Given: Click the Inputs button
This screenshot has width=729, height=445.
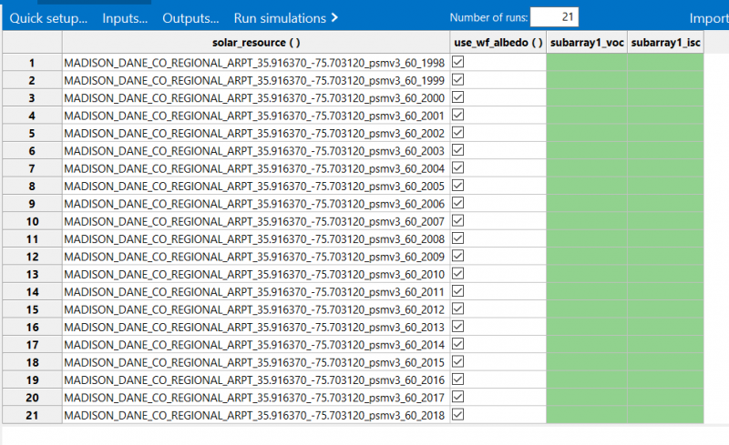Looking at the screenshot, I should [x=125, y=18].
